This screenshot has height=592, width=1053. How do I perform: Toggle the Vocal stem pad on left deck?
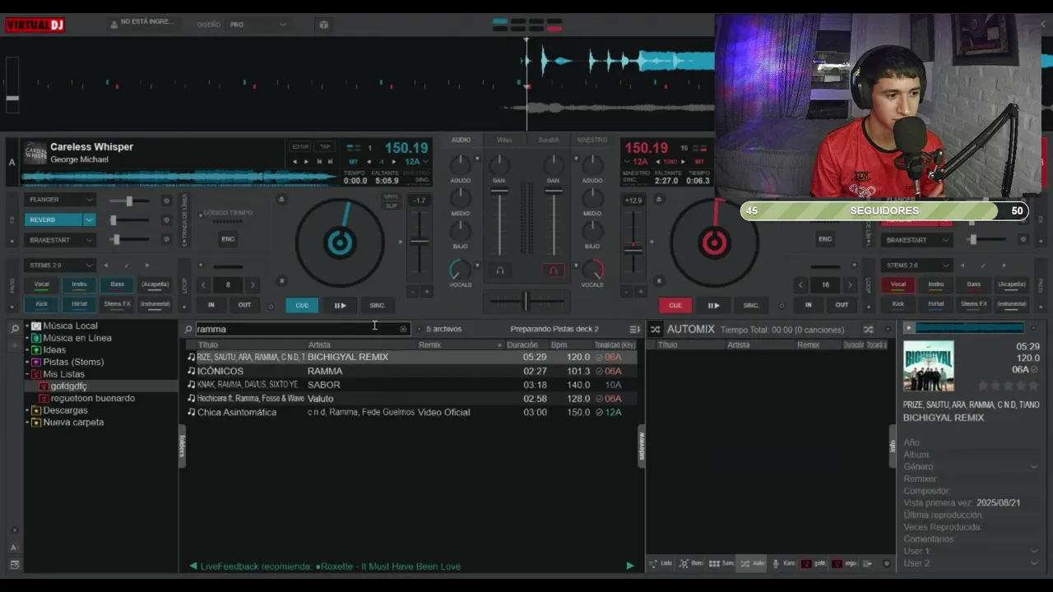41,284
